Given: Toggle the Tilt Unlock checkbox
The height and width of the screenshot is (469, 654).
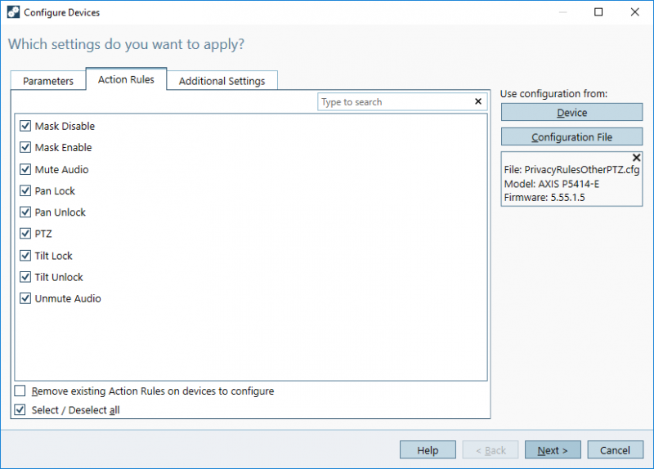Looking at the screenshot, I should click(x=25, y=277).
